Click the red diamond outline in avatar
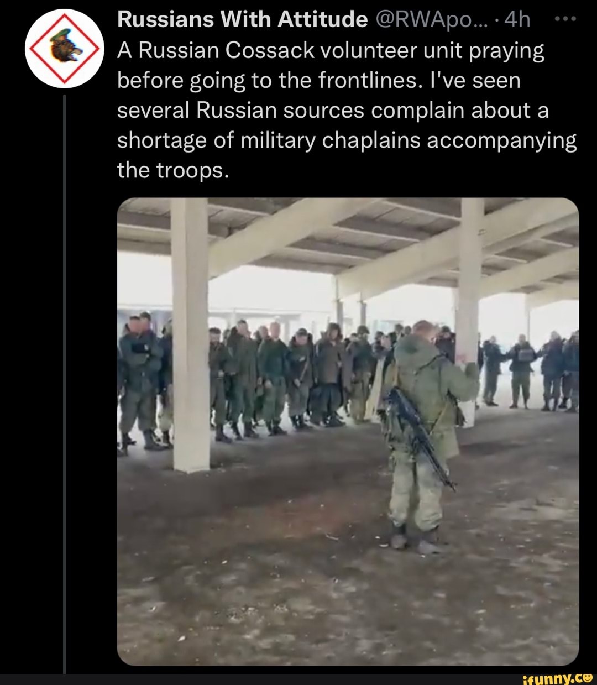The image size is (597, 685). pyautogui.click(x=65, y=49)
